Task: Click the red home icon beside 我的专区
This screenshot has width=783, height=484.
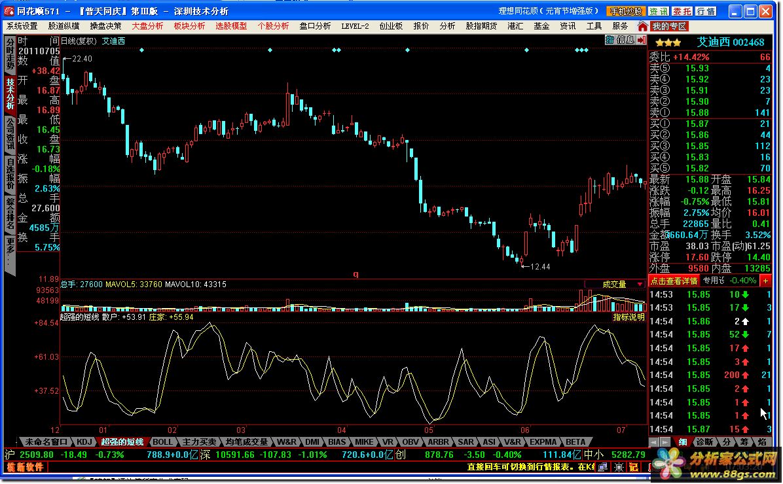Action: pyautogui.click(x=643, y=26)
